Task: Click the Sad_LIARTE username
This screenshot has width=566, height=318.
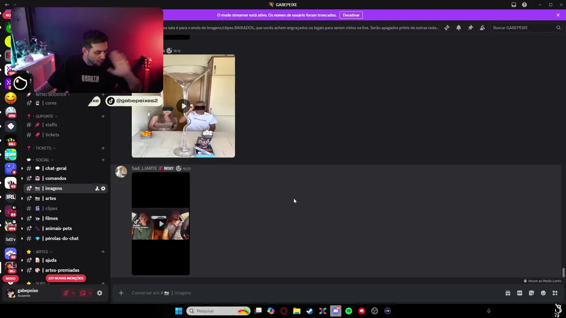Action: [144, 168]
